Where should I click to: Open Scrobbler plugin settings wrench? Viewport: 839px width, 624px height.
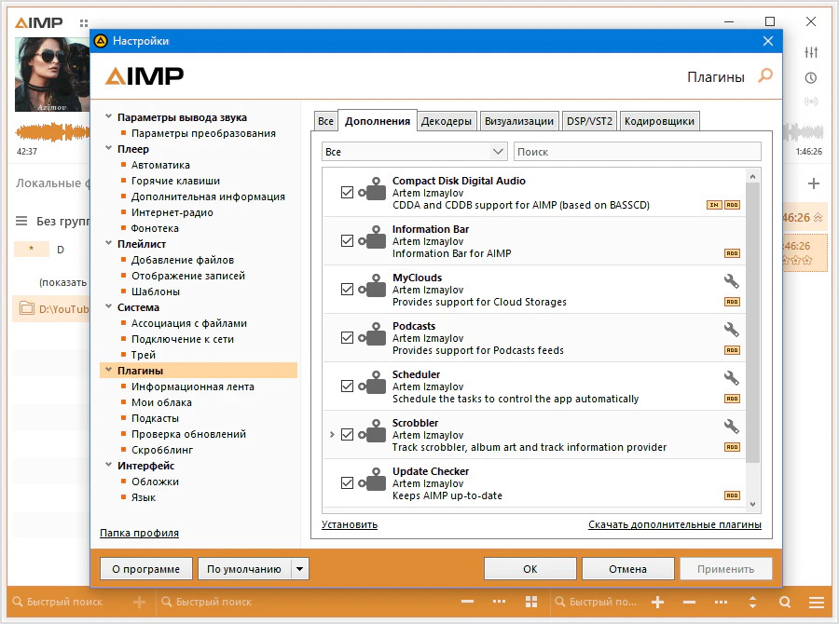tap(732, 426)
